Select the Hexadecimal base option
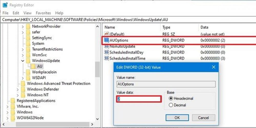Image resolution: width=256 pixels, height=128 pixels. [x=171, y=98]
